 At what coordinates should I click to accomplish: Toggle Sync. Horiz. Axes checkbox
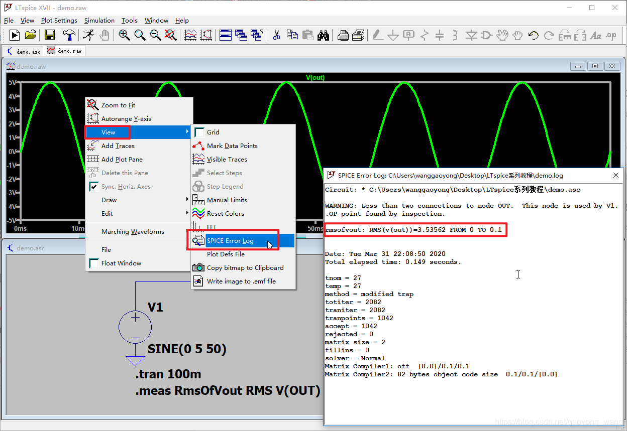93,187
